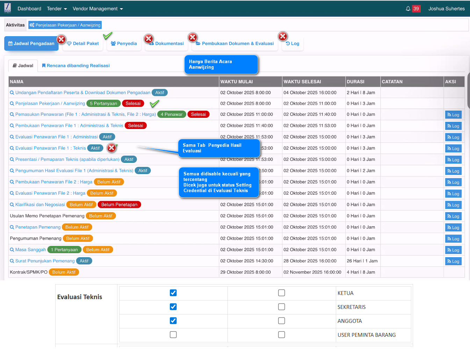
Task: Check first checkbox for USER PEMINTA BARANG
Action: [173, 335]
